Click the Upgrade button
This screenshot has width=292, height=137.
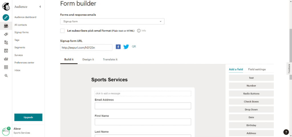[x=28, y=117]
